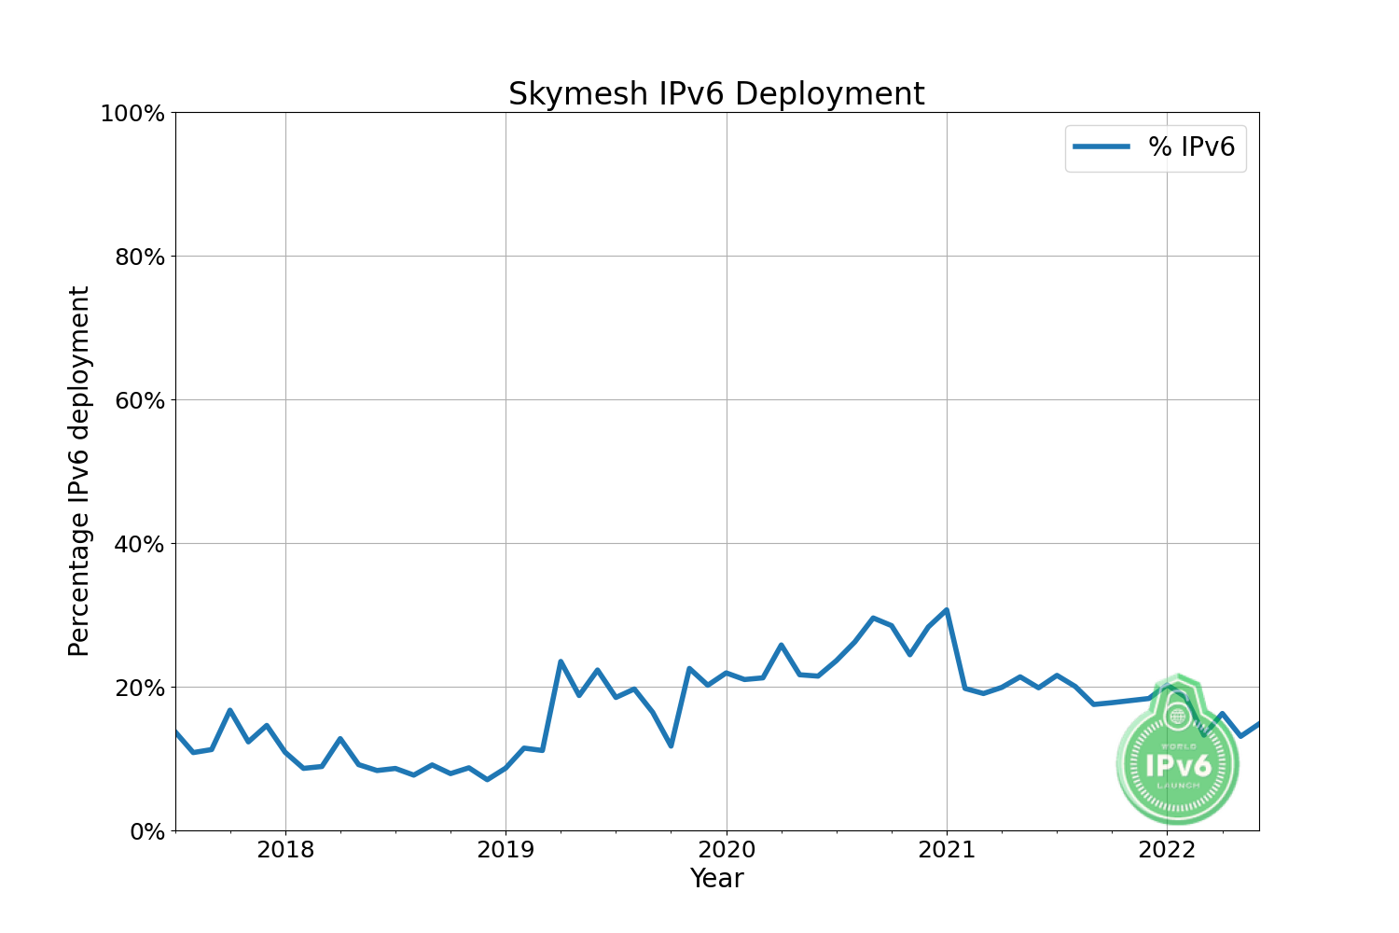Click the 2021 x-axis tick label
The image size is (1399, 933).
coord(947,850)
